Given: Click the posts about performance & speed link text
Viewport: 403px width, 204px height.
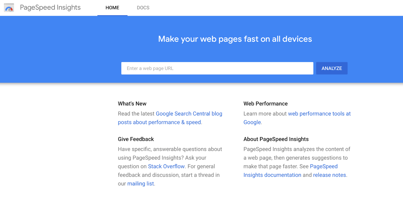Looking at the screenshot, I should coord(159,122).
